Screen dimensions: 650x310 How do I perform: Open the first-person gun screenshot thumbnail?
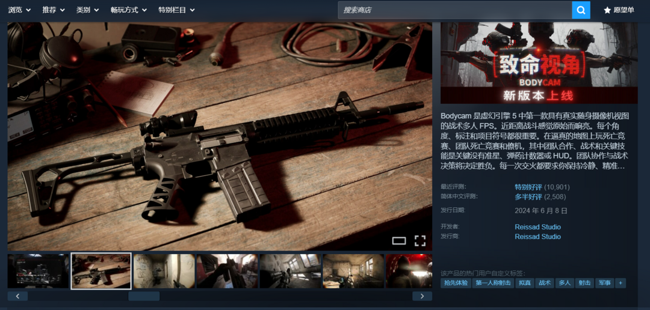(x=227, y=271)
